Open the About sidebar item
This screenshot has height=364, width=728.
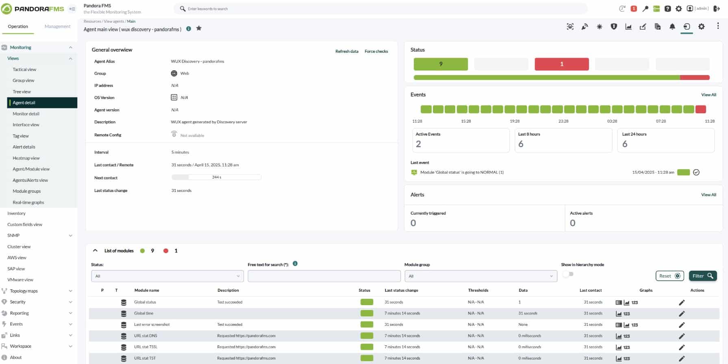tap(15, 358)
